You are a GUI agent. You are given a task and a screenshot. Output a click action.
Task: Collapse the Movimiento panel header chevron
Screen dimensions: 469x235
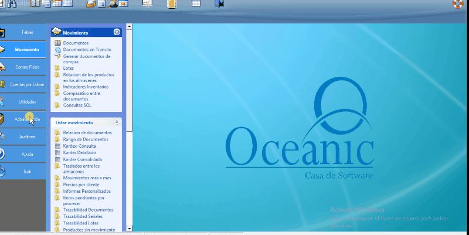pyautogui.click(x=117, y=33)
